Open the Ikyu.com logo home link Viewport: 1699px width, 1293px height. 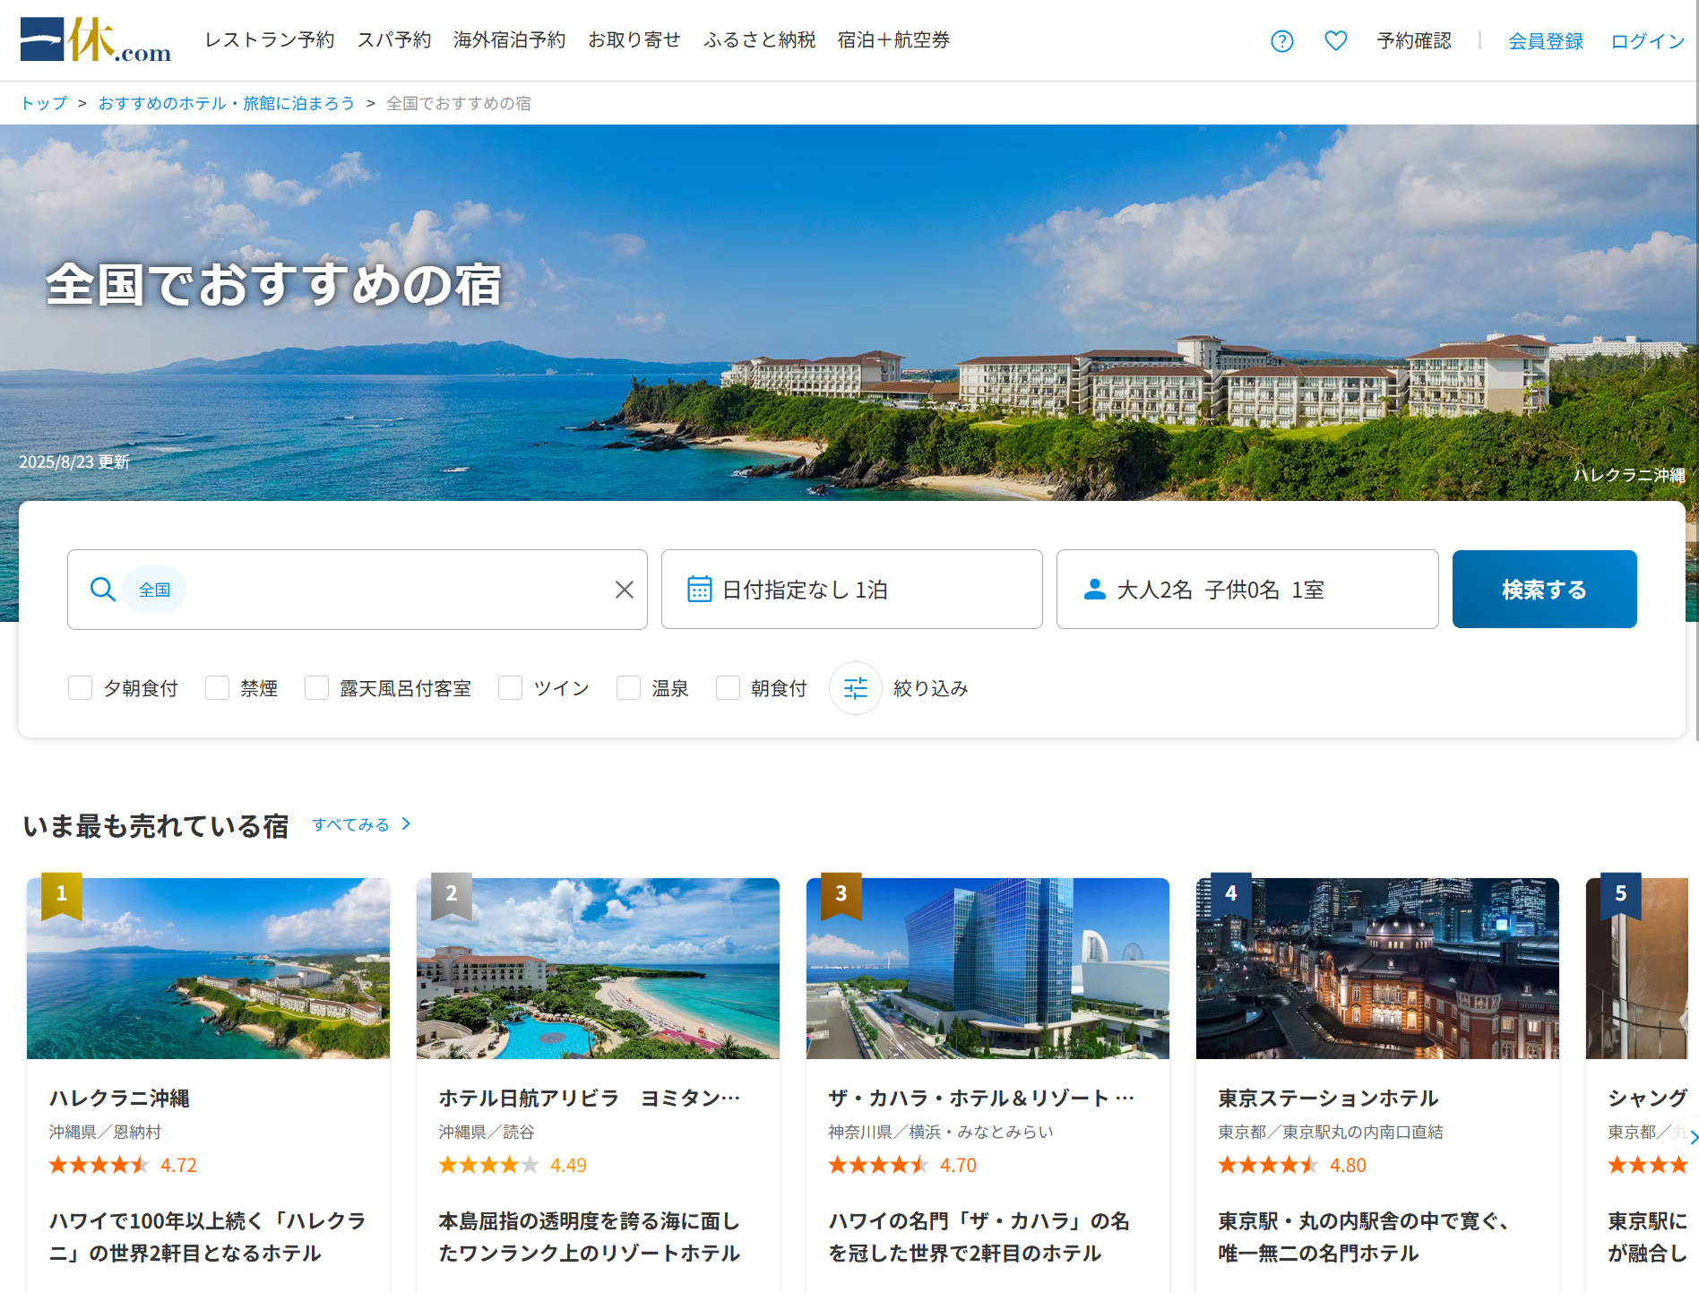pyautogui.click(x=96, y=40)
